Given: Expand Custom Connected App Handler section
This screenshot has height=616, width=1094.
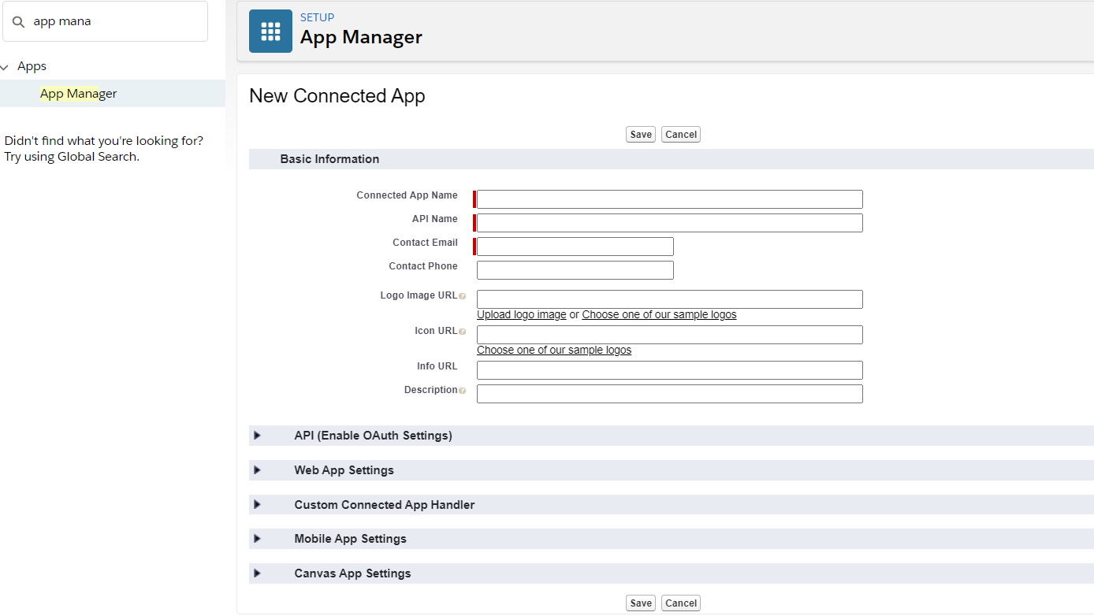Looking at the screenshot, I should [257, 505].
